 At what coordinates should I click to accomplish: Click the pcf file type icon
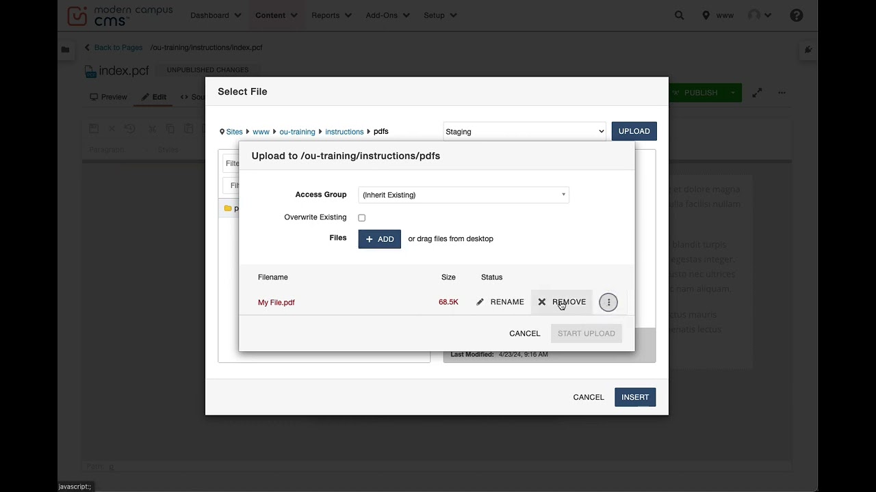(x=90, y=71)
